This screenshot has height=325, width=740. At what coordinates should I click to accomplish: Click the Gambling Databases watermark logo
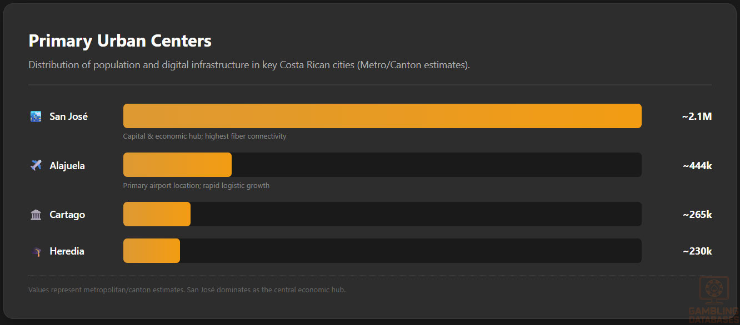(x=713, y=299)
